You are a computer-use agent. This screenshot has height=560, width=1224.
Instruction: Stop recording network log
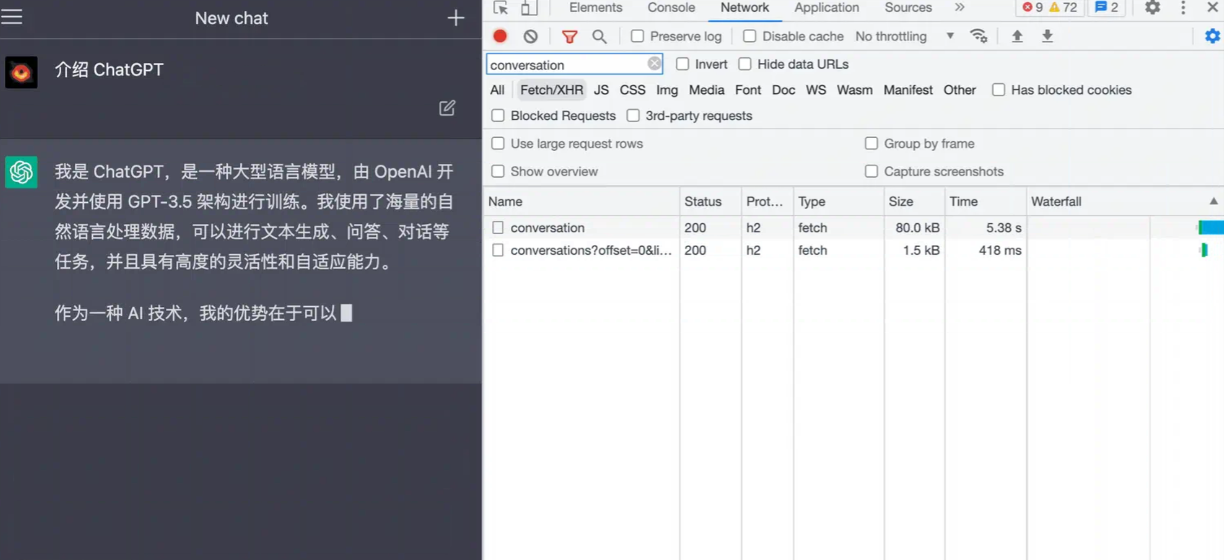(500, 36)
